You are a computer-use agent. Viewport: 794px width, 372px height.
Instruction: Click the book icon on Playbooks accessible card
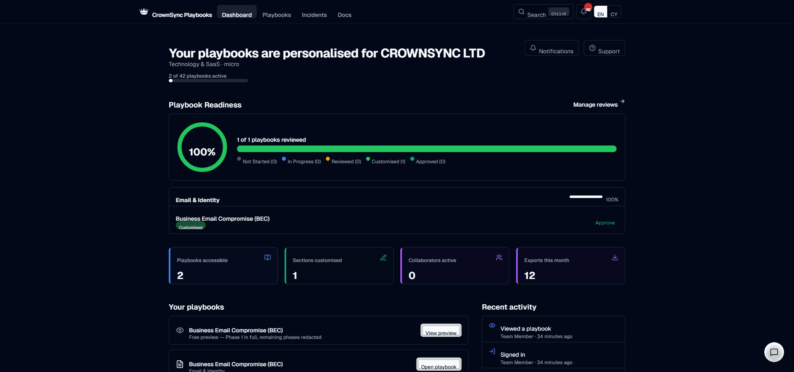[268, 258]
